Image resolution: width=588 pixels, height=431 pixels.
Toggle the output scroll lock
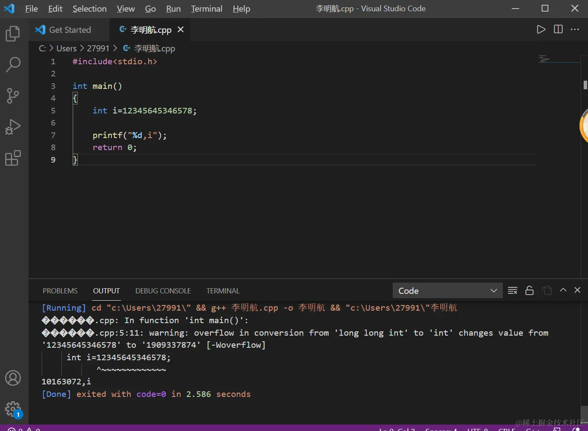(x=529, y=290)
